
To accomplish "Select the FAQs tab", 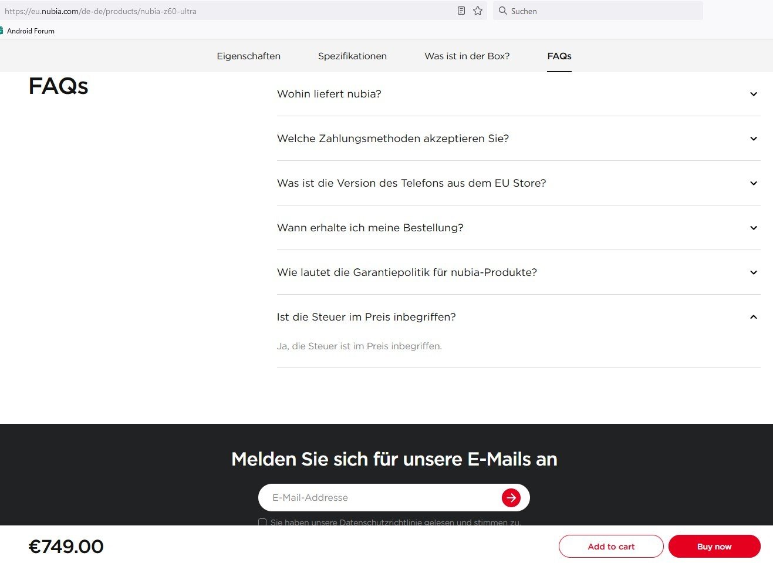I will pos(559,56).
